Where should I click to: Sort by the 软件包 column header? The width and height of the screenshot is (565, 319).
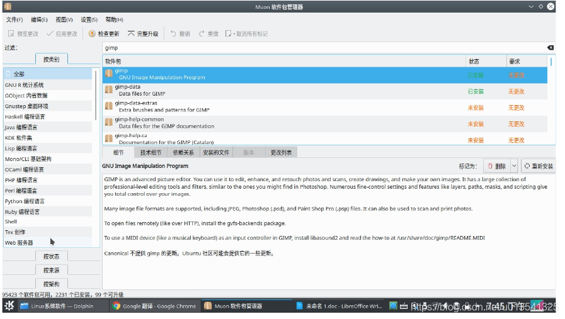(x=284, y=62)
